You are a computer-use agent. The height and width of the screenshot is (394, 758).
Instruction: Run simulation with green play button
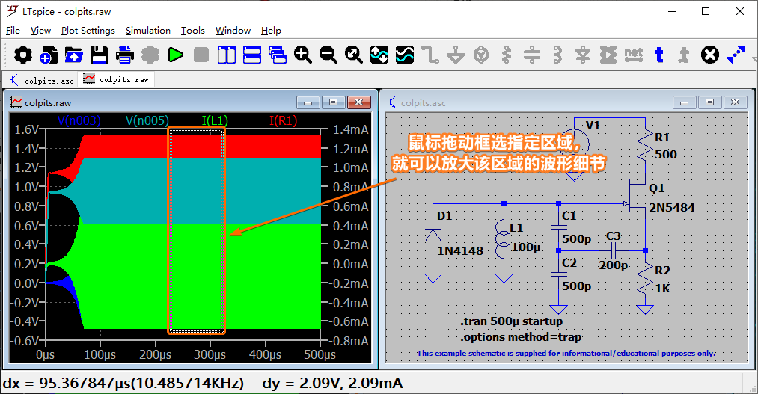pyautogui.click(x=176, y=55)
